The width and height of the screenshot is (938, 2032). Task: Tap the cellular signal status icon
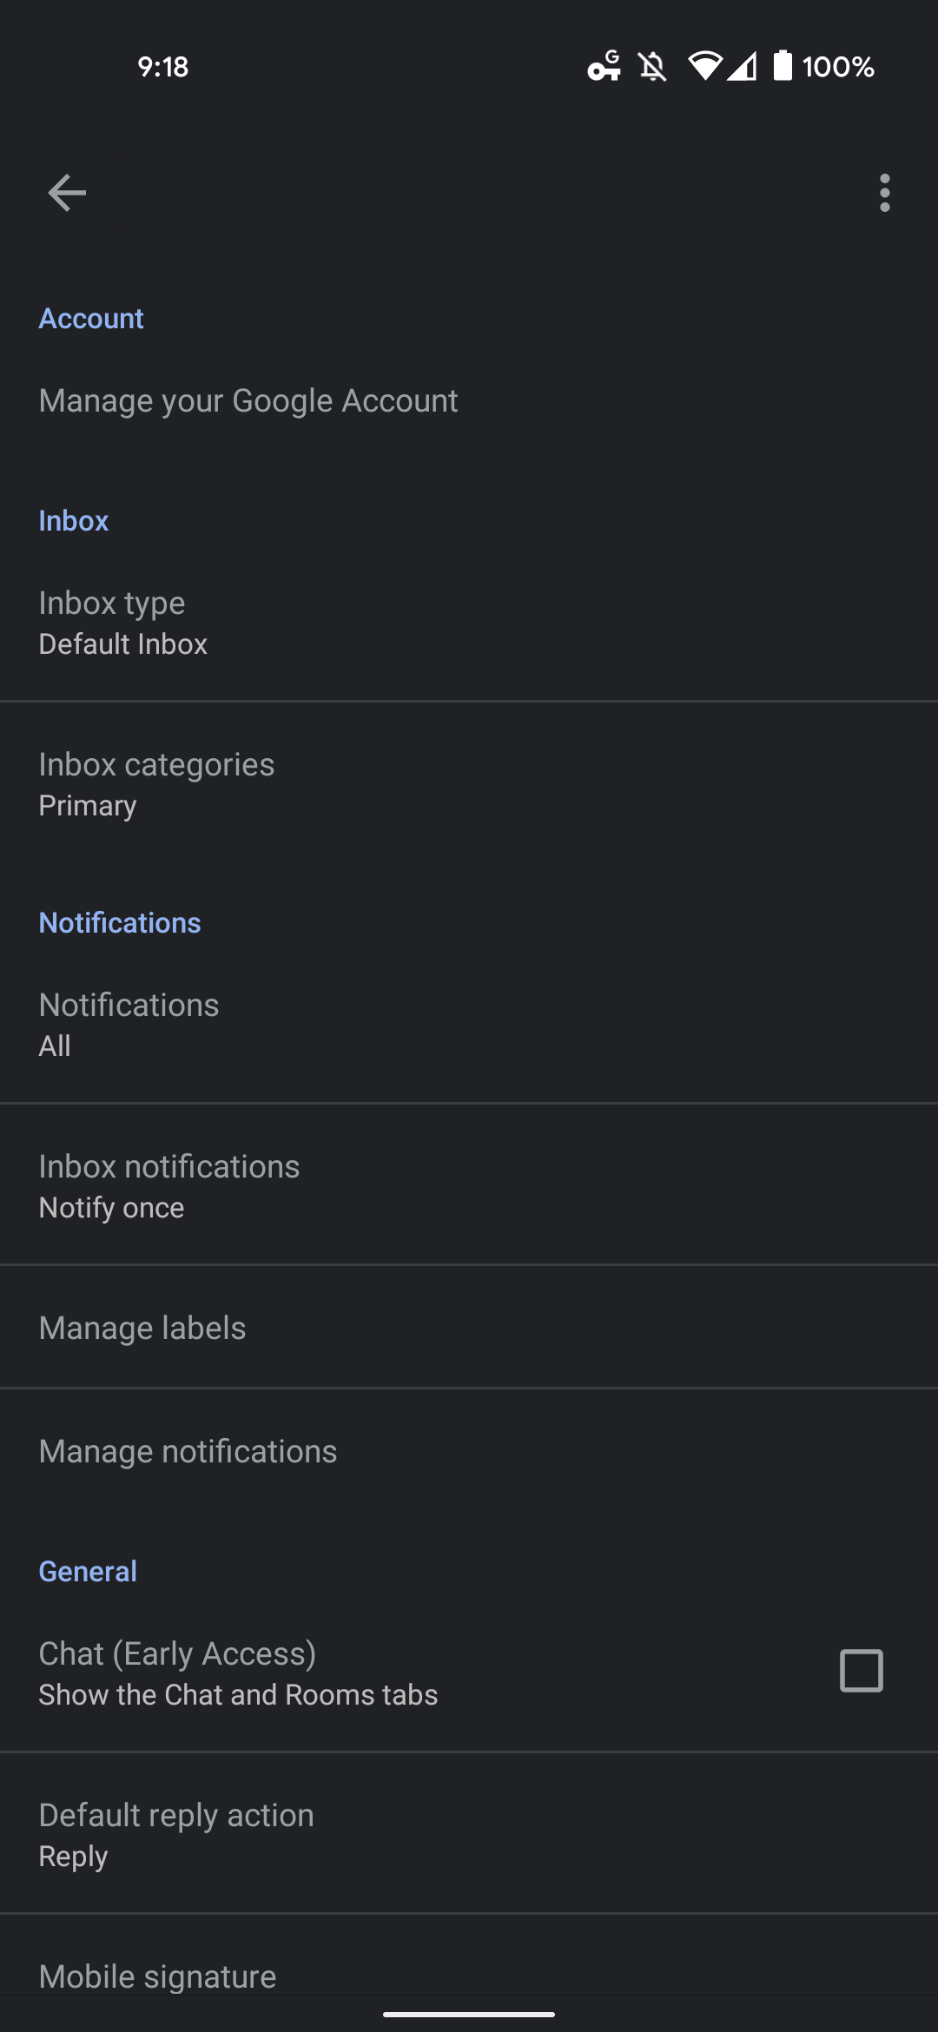(743, 67)
